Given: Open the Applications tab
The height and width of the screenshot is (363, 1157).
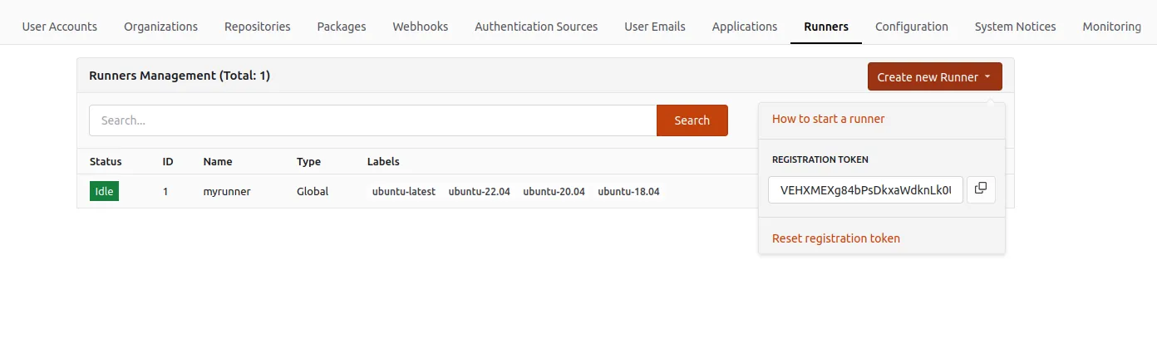Looking at the screenshot, I should (745, 27).
